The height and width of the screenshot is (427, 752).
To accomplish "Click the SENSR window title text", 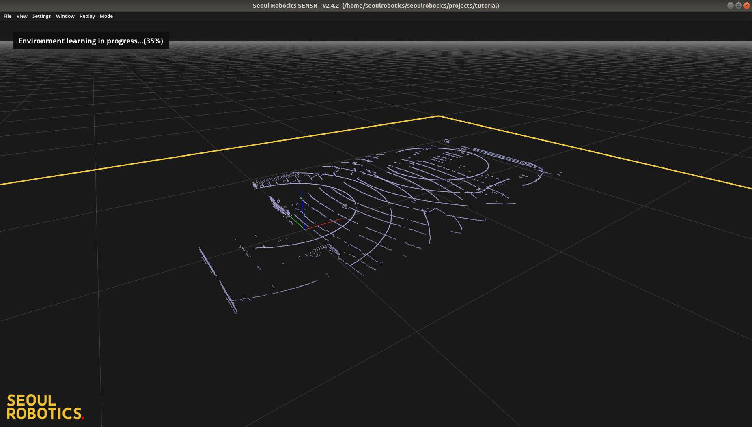I will click(x=376, y=6).
